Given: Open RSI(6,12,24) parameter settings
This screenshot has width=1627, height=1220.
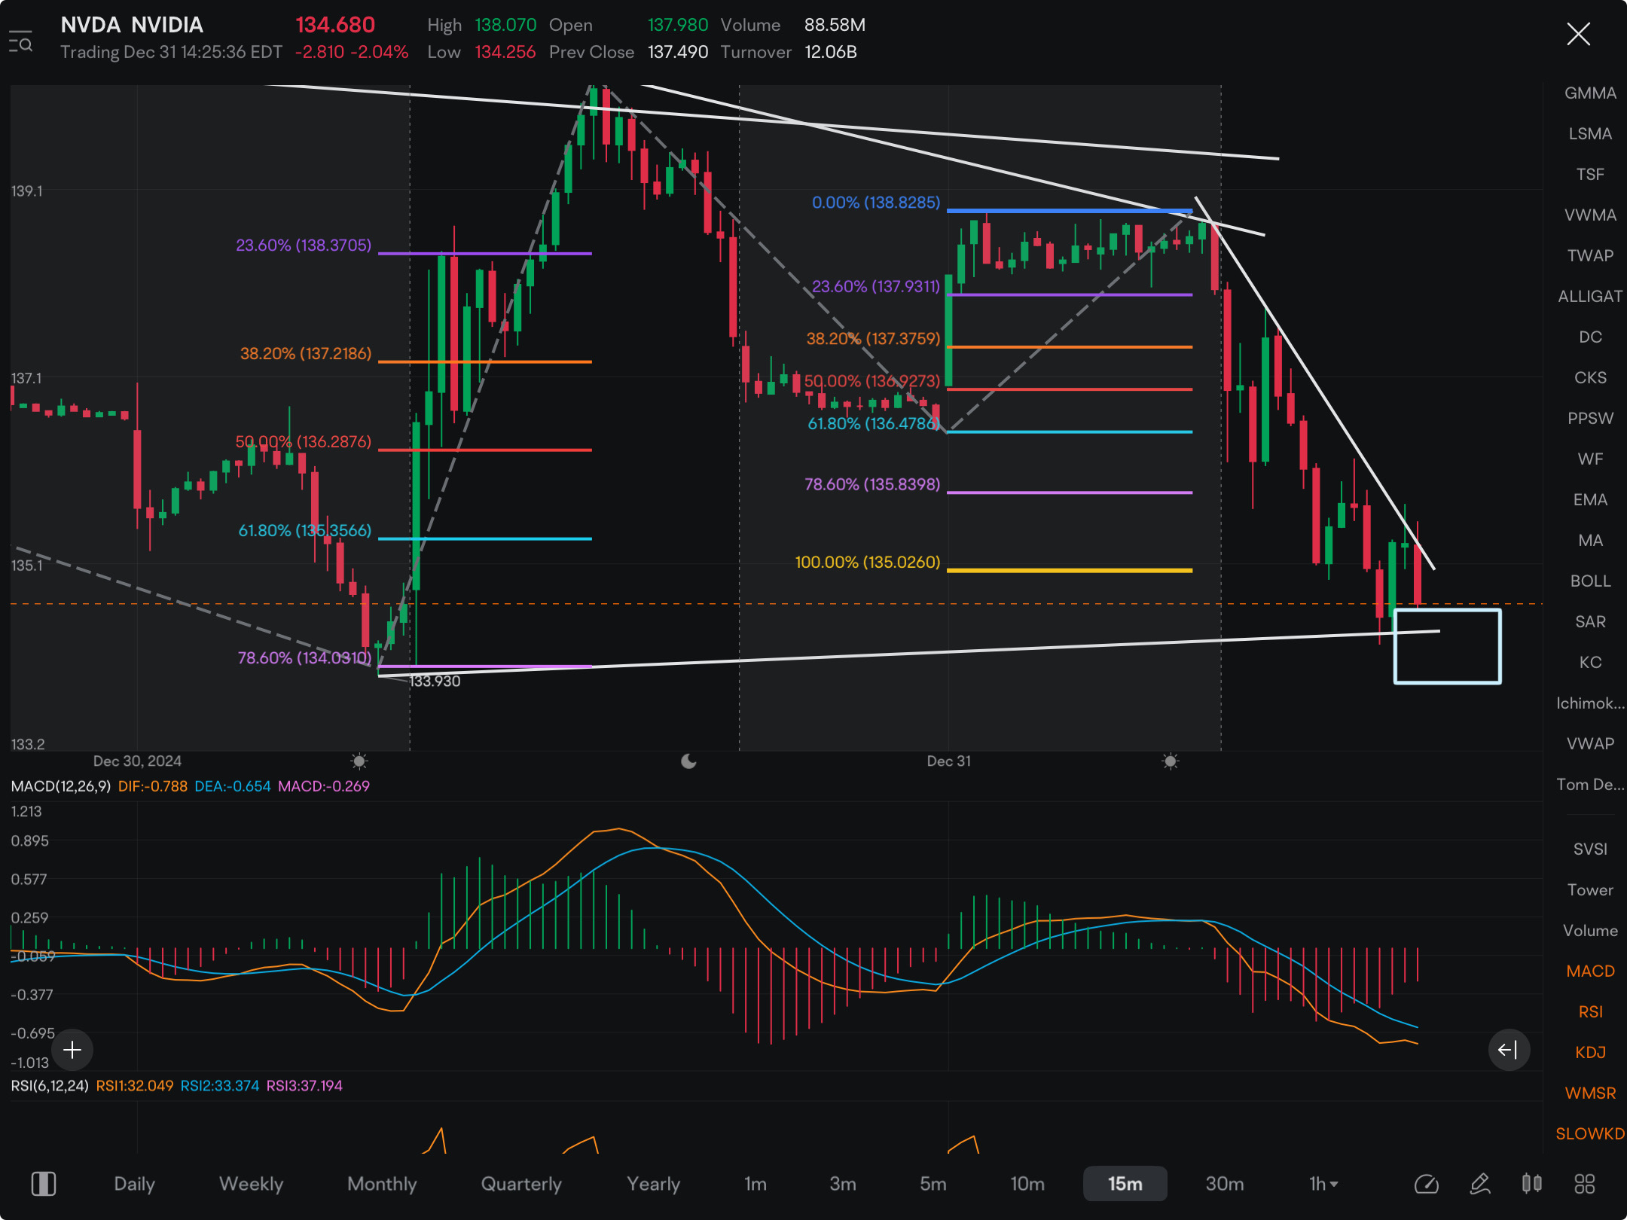Looking at the screenshot, I should pyautogui.click(x=50, y=1085).
